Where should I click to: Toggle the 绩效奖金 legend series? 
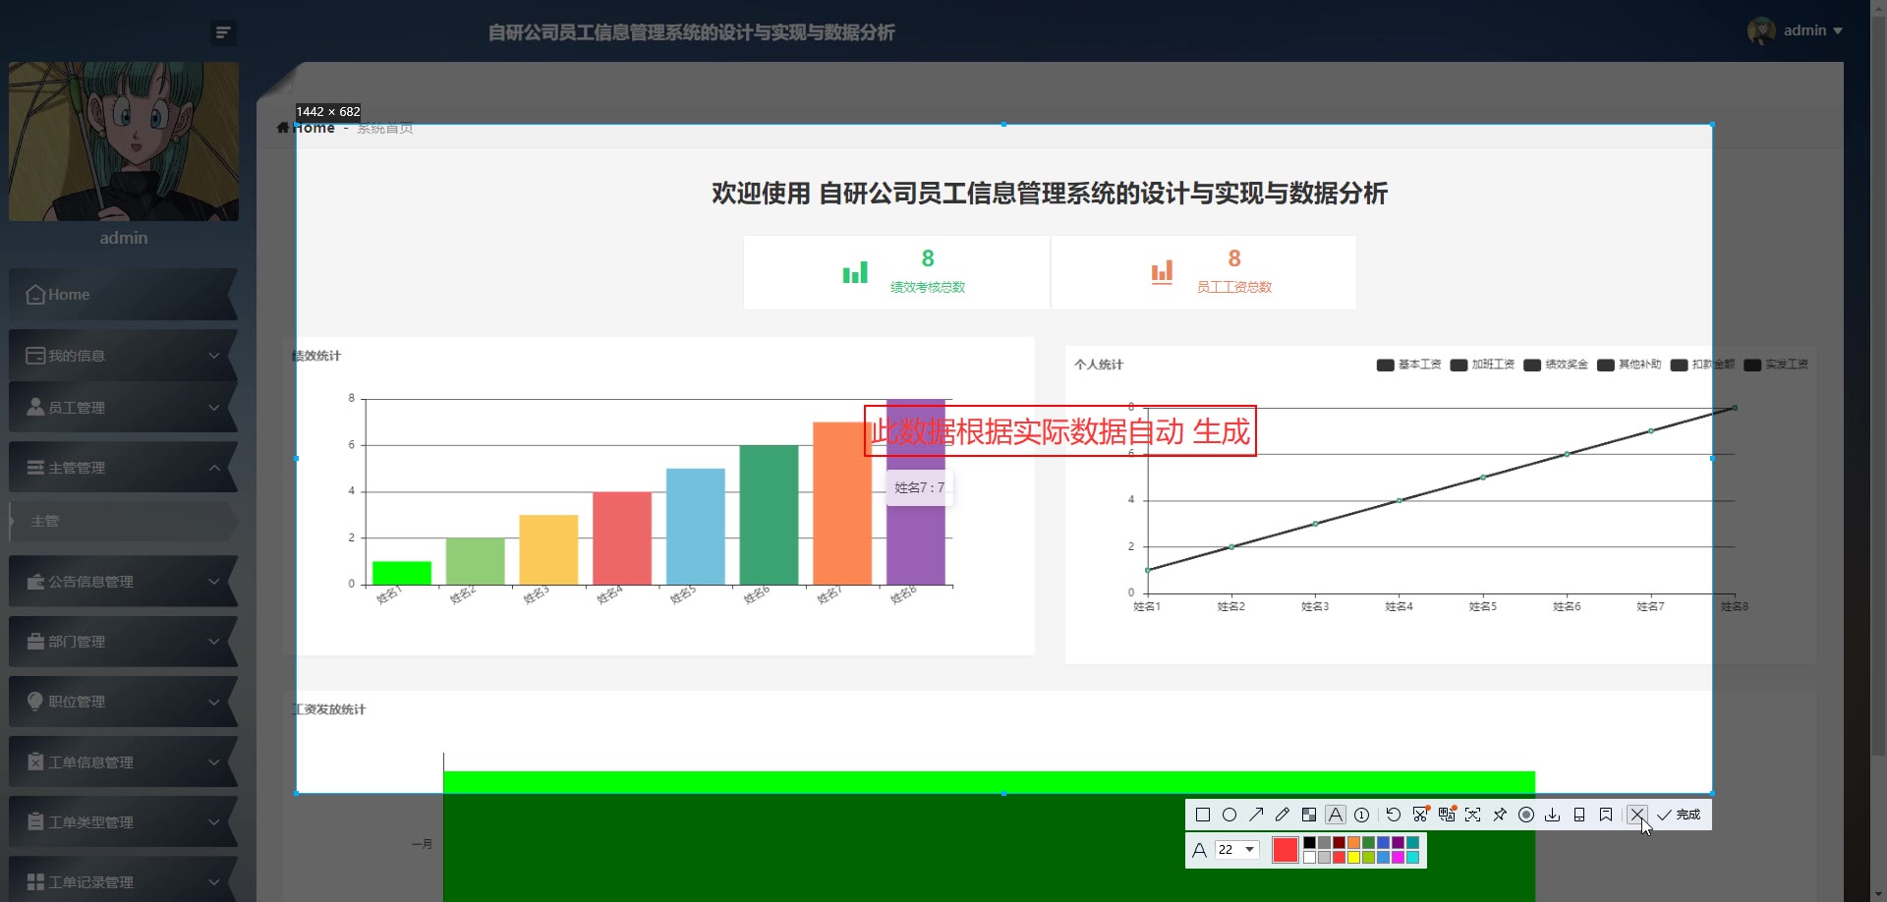tap(1556, 365)
